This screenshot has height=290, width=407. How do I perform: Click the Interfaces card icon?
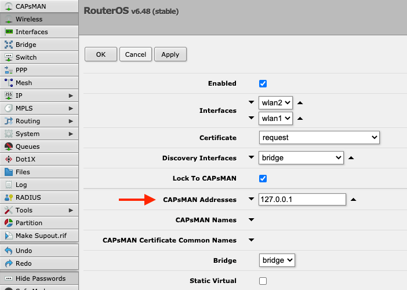click(x=9, y=32)
